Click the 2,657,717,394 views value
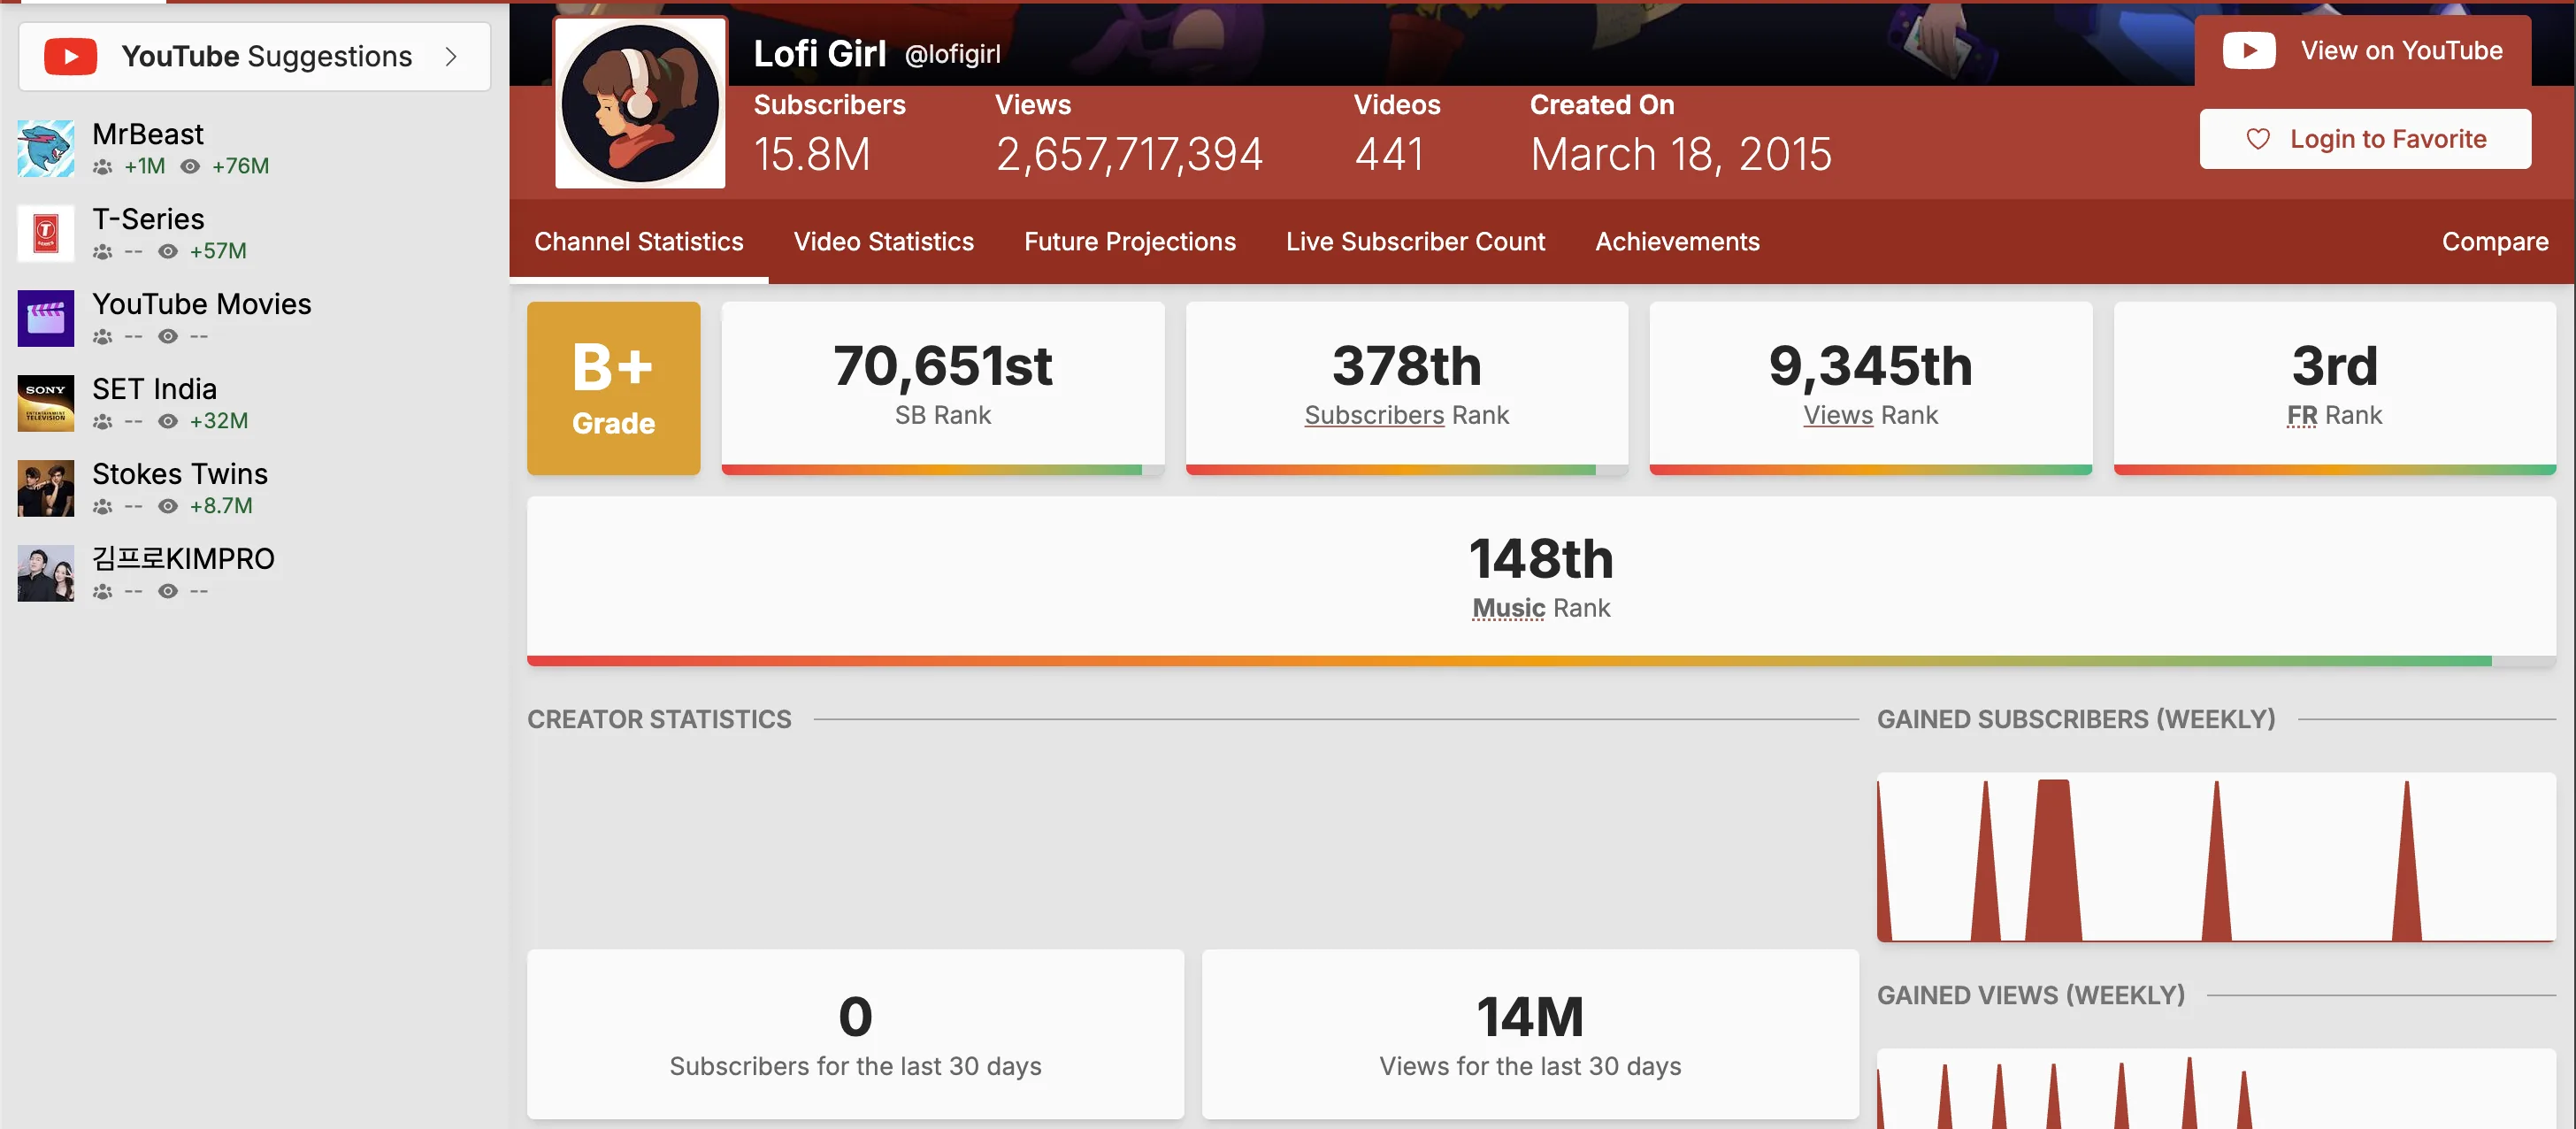Image resolution: width=2576 pixels, height=1129 pixels. tap(1129, 154)
